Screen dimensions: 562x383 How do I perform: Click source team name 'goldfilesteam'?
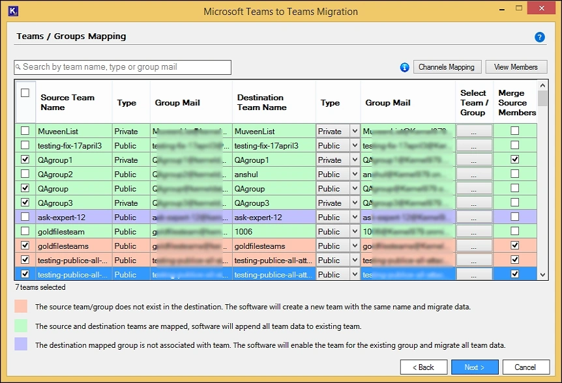click(x=61, y=232)
